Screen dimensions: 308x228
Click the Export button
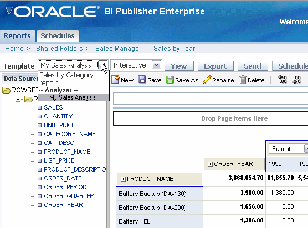[215, 66]
